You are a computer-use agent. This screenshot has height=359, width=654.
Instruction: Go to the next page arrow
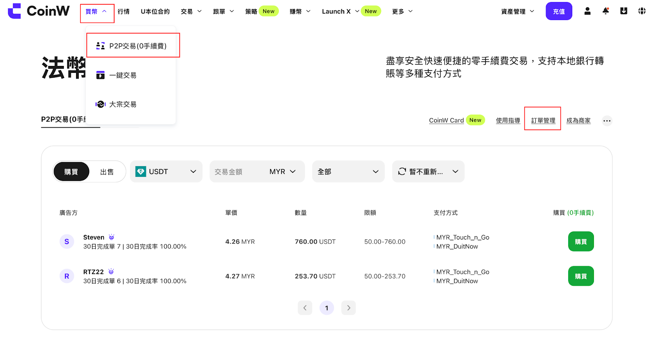pos(349,308)
